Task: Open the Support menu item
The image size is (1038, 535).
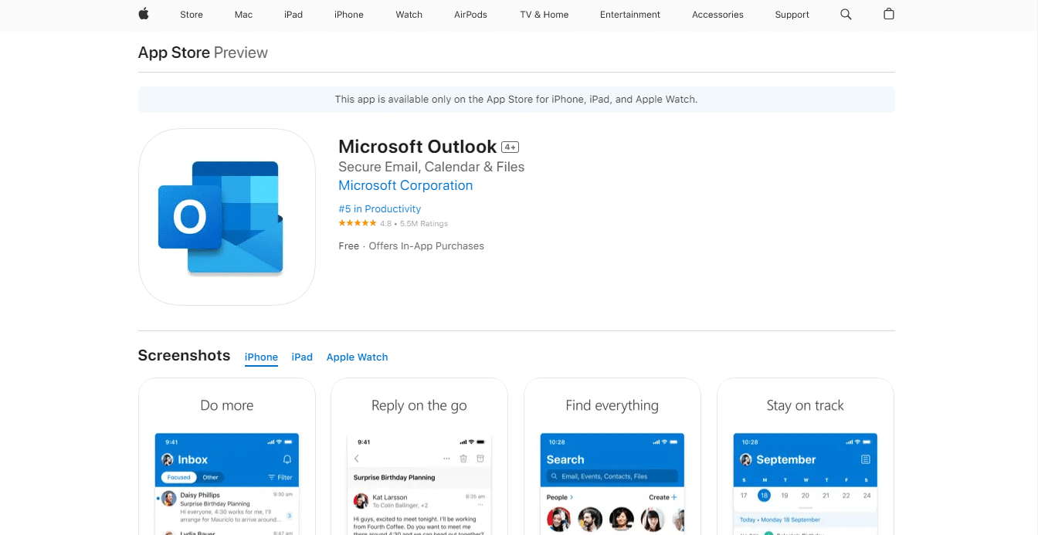Action: click(792, 15)
